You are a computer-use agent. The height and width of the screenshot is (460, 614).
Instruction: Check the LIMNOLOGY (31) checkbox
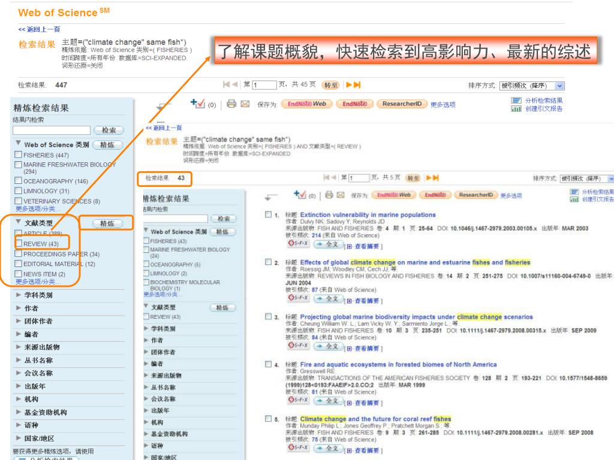tap(18, 191)
